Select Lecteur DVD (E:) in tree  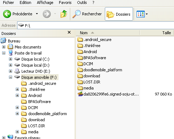pos(36,71)
